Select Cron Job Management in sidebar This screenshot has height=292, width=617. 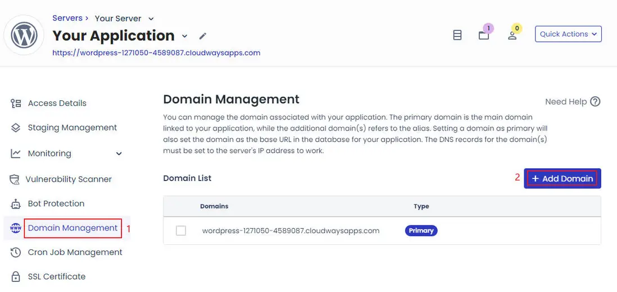75,252
